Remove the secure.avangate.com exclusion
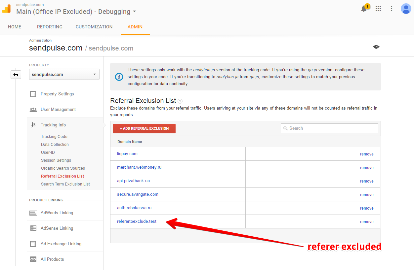Image resolution: width=414 pixels, height=270 pixels. click(367, 195)
